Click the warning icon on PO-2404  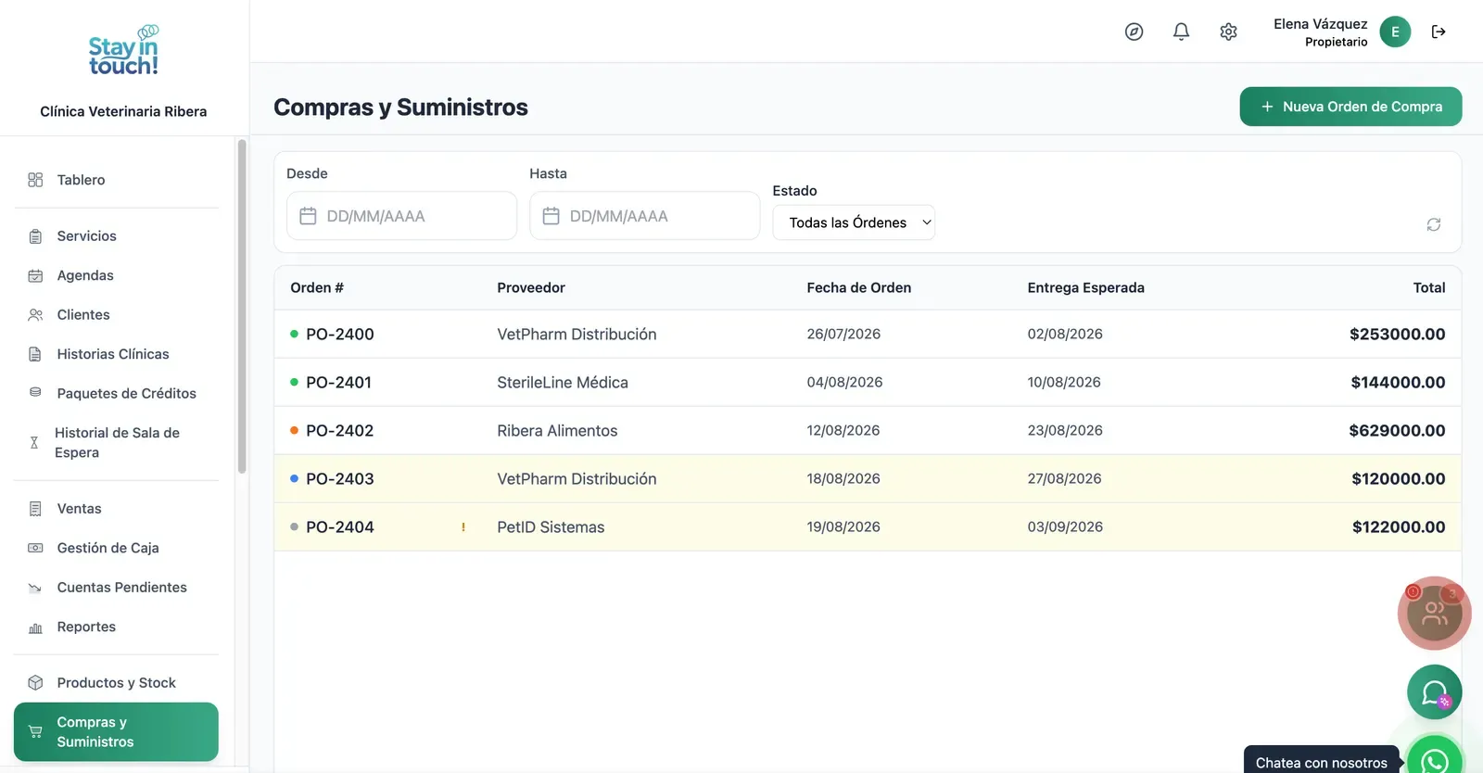click(x=463, y=527)
